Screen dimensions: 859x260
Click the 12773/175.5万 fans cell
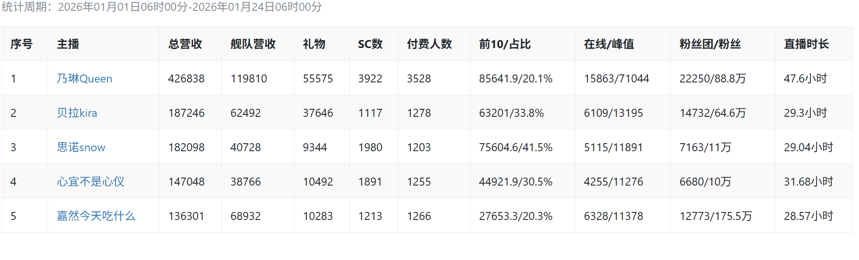coord(716,216)
